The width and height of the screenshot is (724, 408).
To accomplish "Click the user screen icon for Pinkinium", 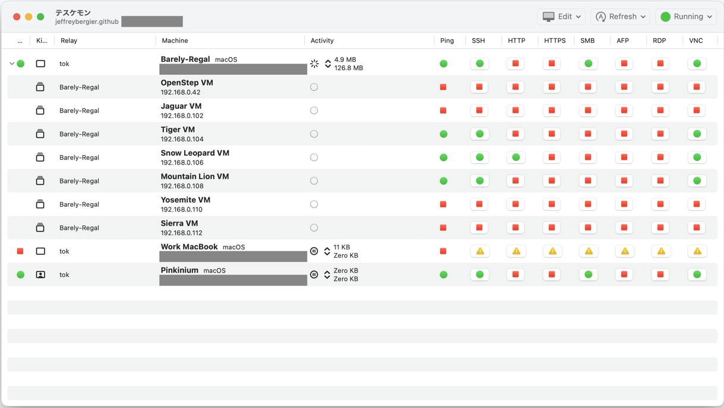I will click(x=40, y=274).
